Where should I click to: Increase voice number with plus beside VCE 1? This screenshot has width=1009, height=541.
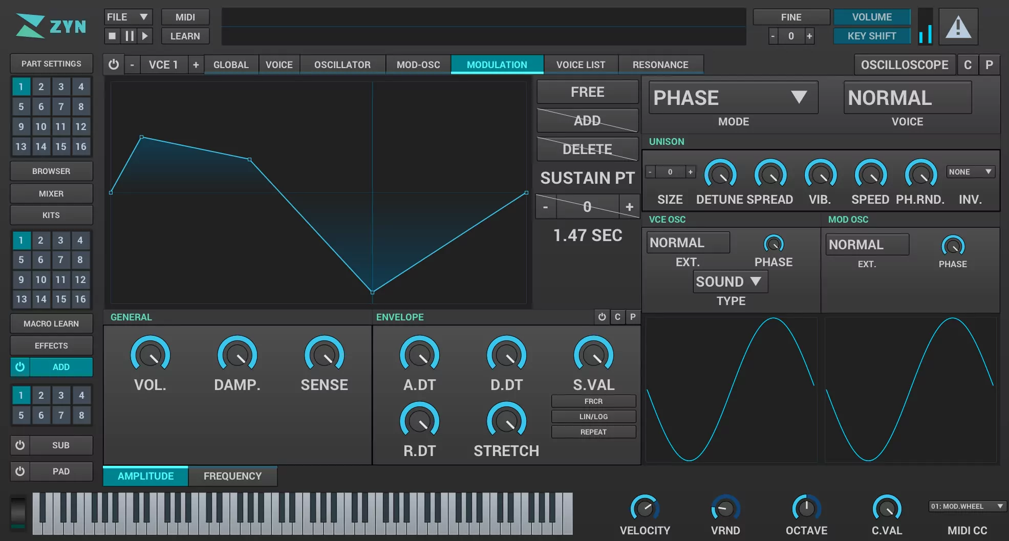coord(196,64)
